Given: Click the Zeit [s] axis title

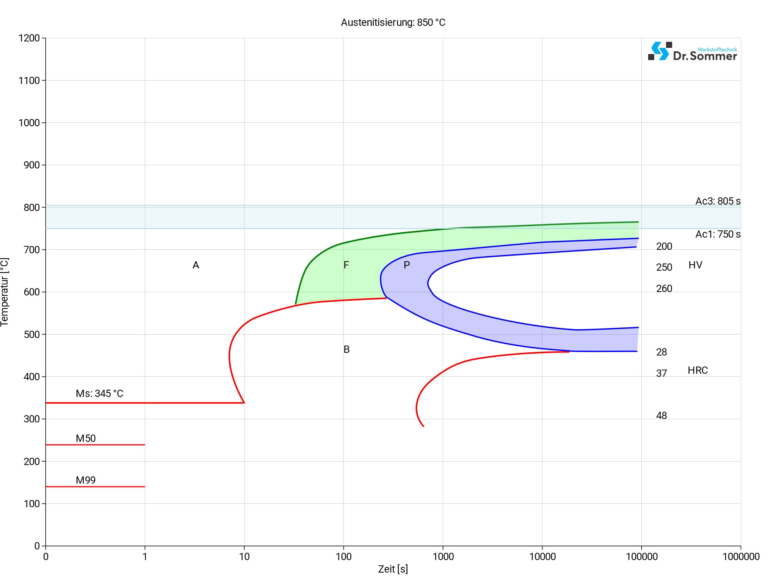Looking at the screenshot, I should click(x=393, y=569).
